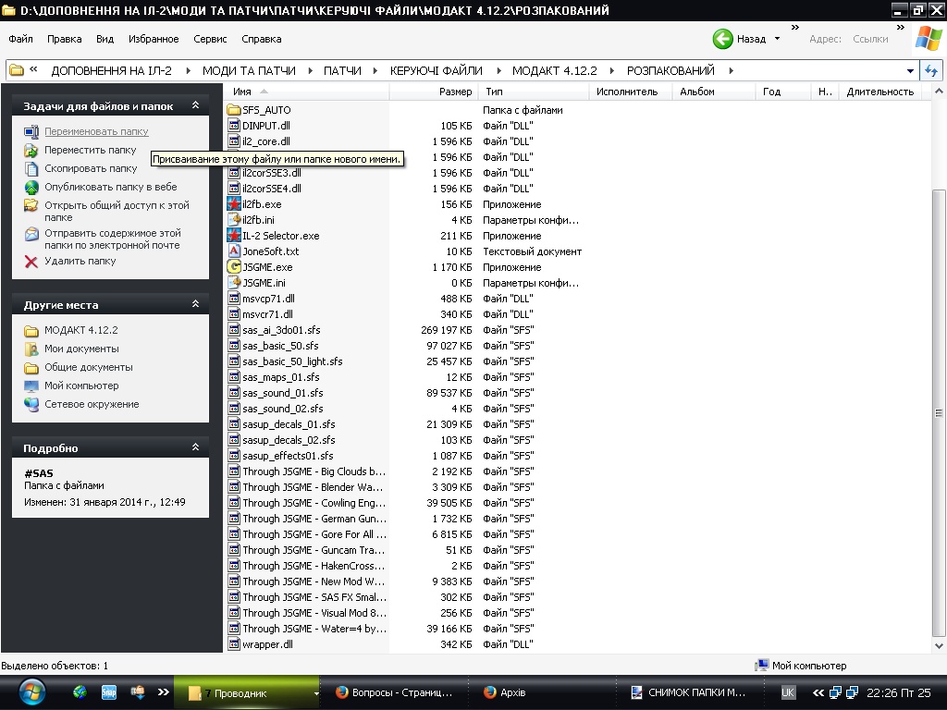Select the file il2corSSE4.dll
This screenshot has width=947, height=710.
(271, 189)
